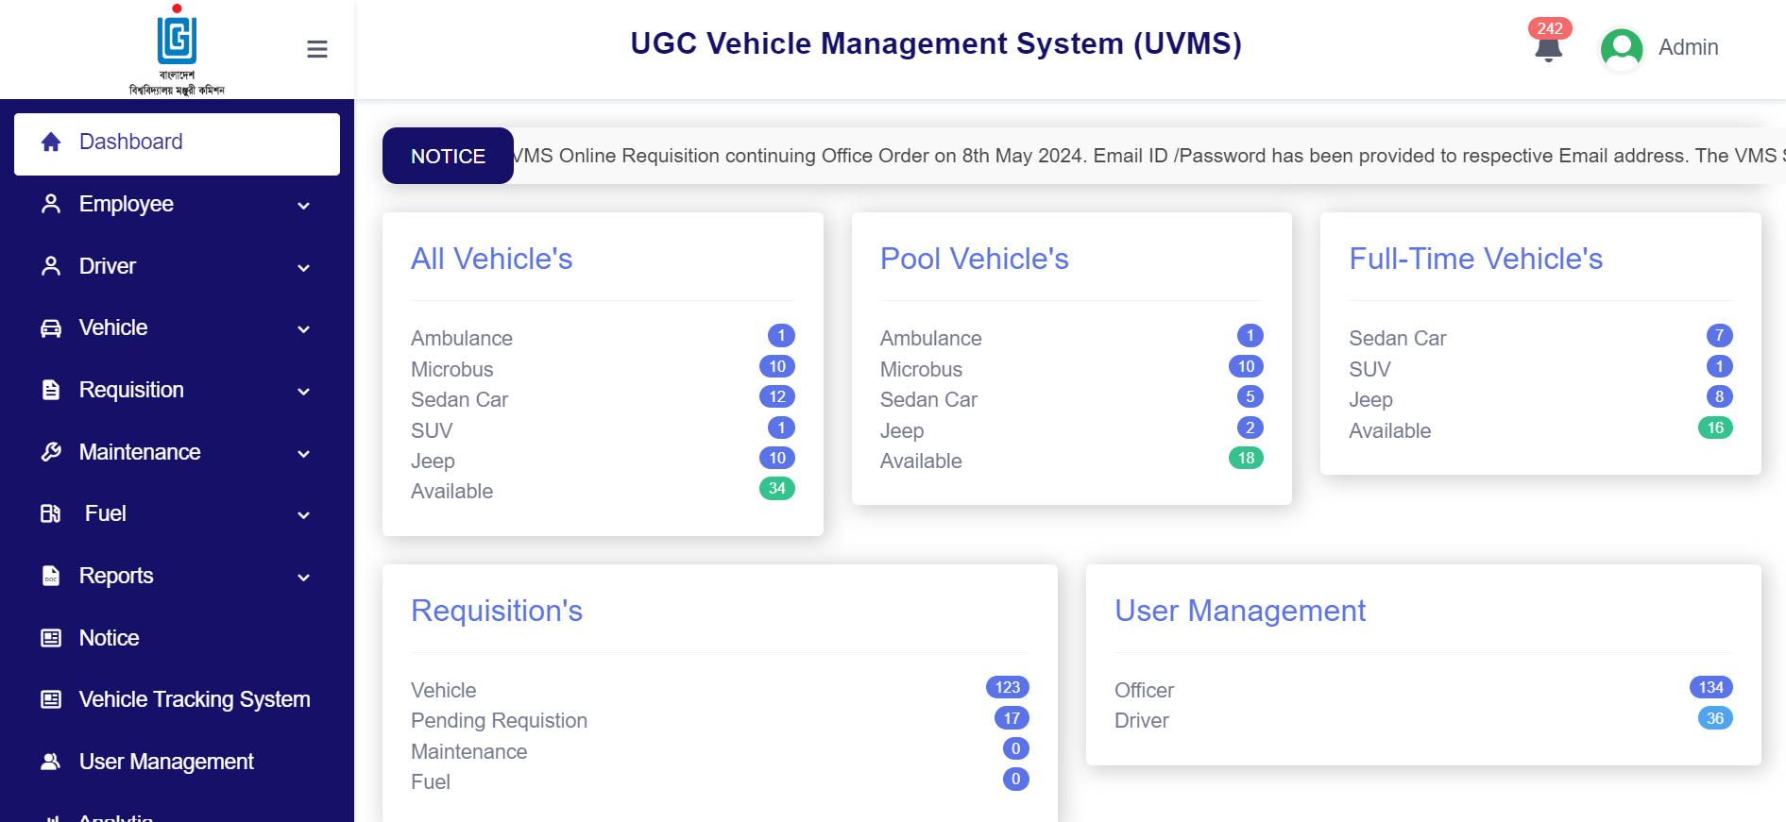Click the NOTICE button
1786x822 pixels.
point(448,156)
